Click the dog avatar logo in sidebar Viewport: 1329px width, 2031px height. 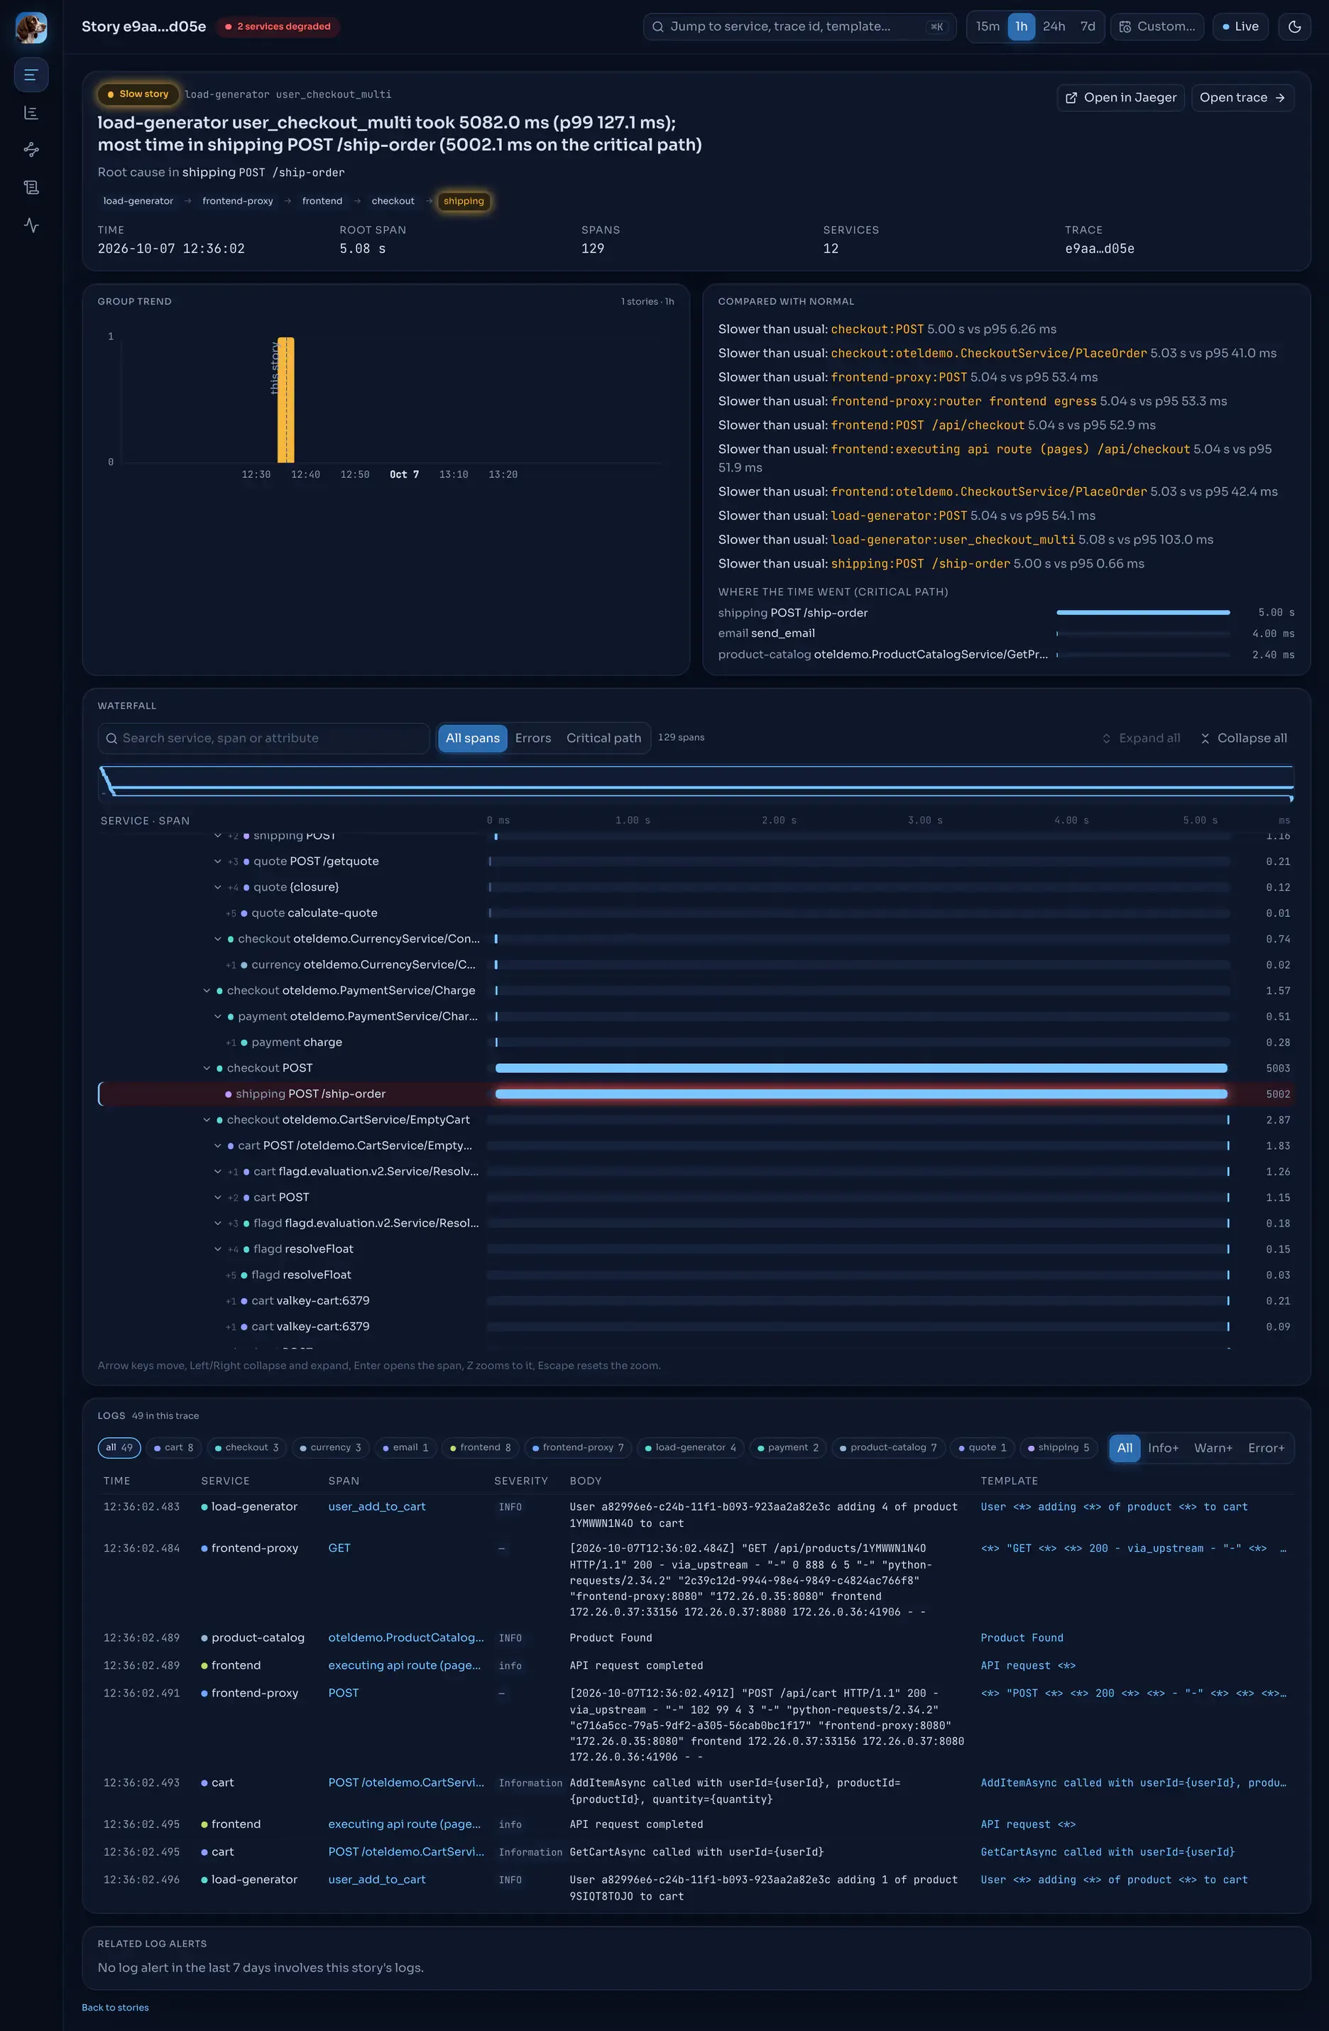31,27
